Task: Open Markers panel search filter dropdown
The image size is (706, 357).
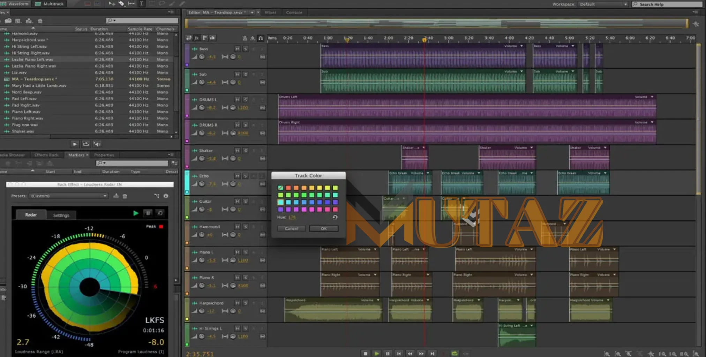Action: [x=102, y=163]
